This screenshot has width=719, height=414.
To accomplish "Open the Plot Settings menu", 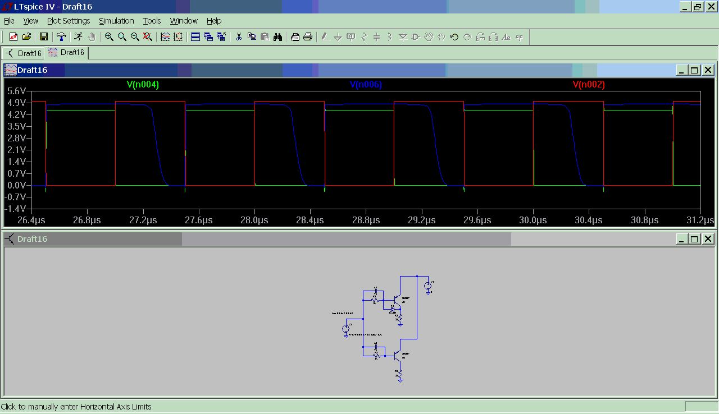I will click(69, 21).
